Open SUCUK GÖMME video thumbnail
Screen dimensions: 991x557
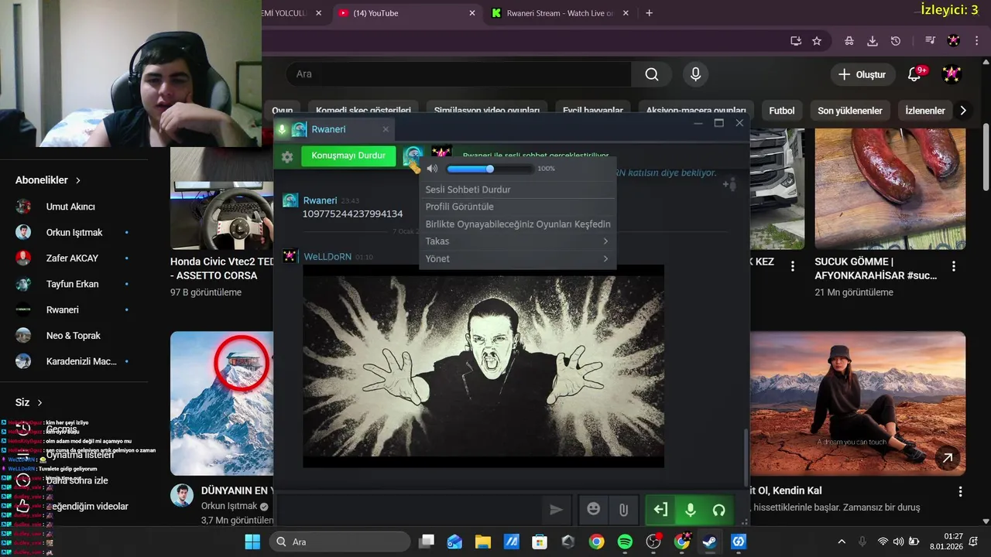click(890, 189)
